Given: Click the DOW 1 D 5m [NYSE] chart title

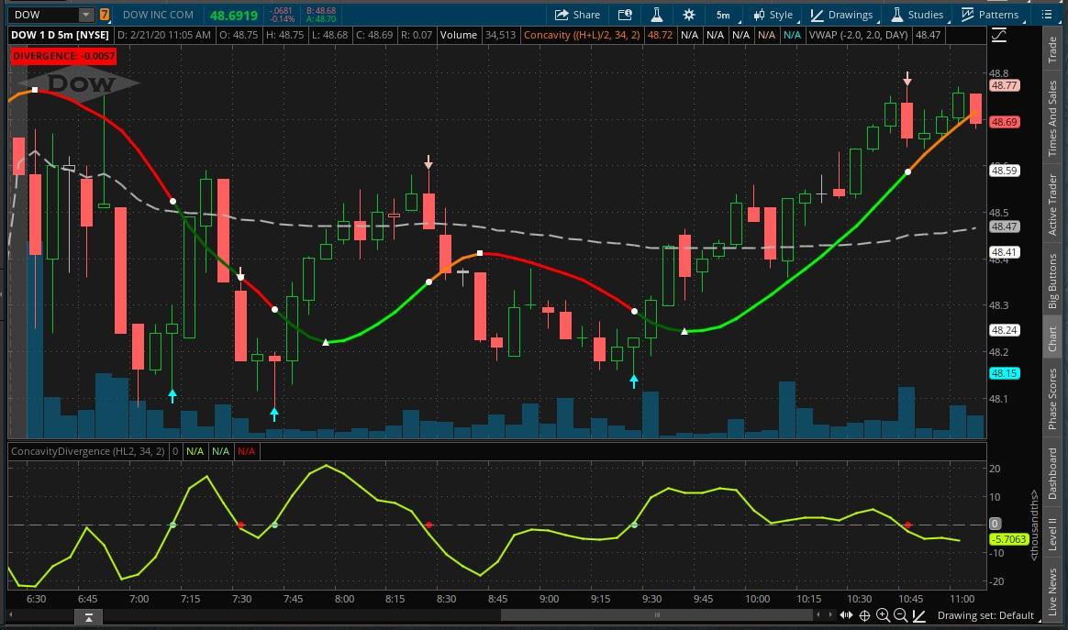Looking at the screenshot, I should (60, 35).
